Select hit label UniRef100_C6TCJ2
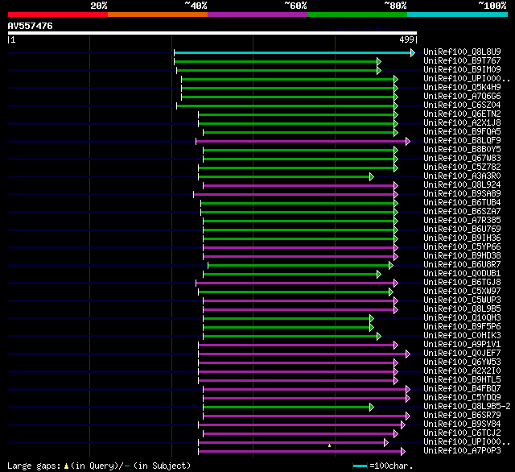Image resolution: width=515 pixels, height=472 pixels. [462, 433]
